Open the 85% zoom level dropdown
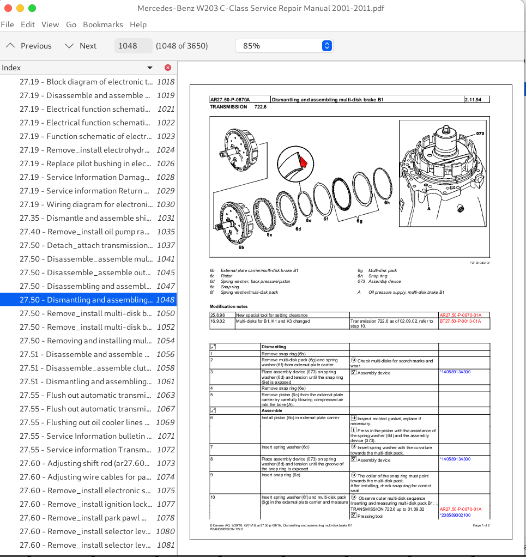The width and height of the screenshot is (526, 557). (x=283, y=46)
